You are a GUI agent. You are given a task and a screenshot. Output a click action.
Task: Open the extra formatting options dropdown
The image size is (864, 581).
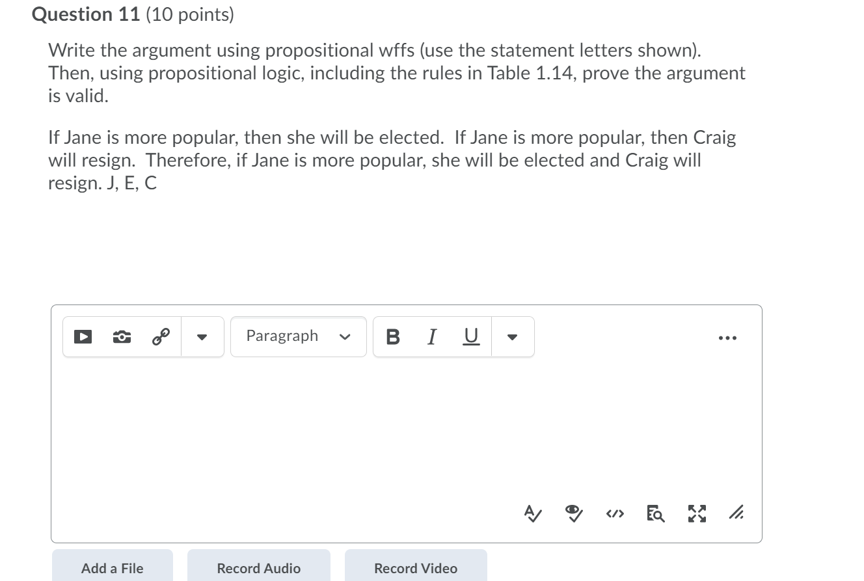pyautogui.click(x=511, y=336)
